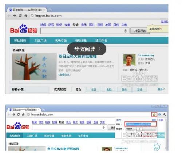The height and width of the screenshot is (153, 182).
Task: Click the microphone icon in top window search box
Action: pyautogui.click(x=126, y=31)
